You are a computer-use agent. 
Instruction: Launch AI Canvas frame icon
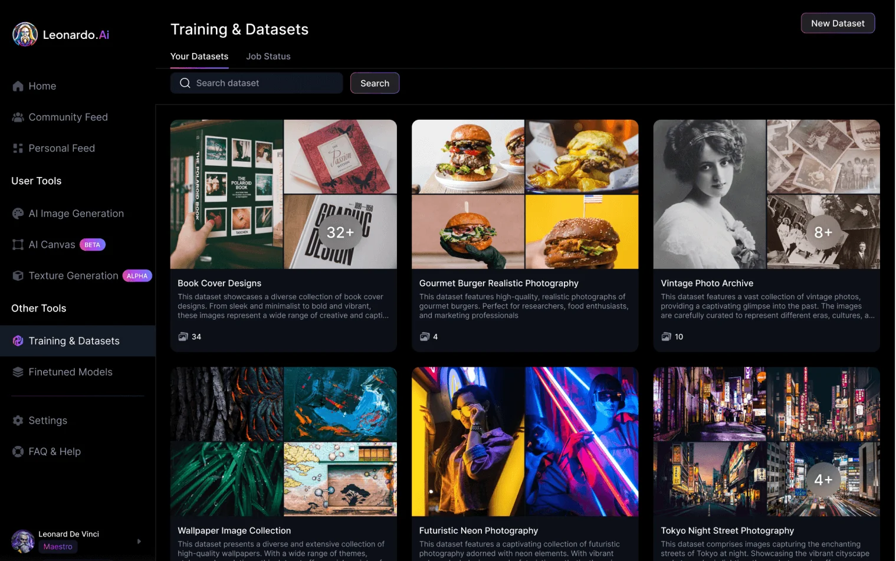(18, 245)
